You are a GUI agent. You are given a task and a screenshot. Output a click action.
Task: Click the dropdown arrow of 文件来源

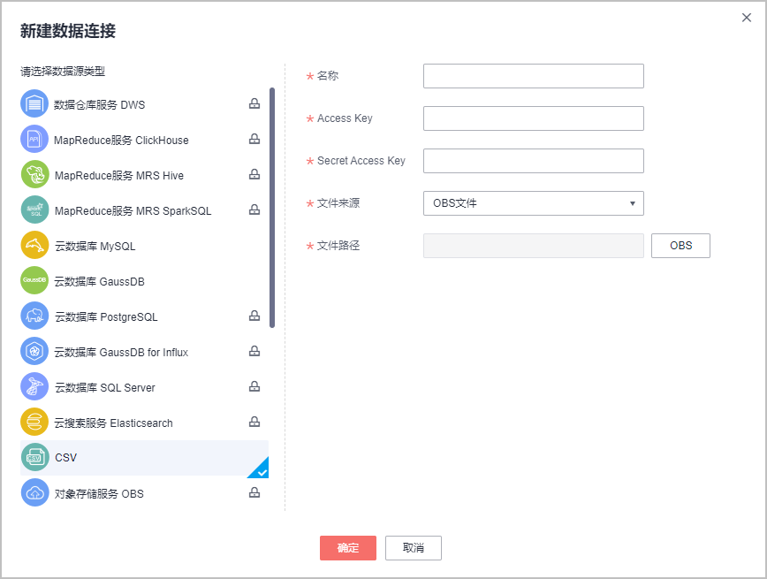point(633,203)
